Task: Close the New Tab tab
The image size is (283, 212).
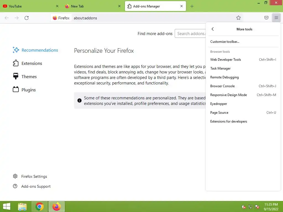Action: 119,6
